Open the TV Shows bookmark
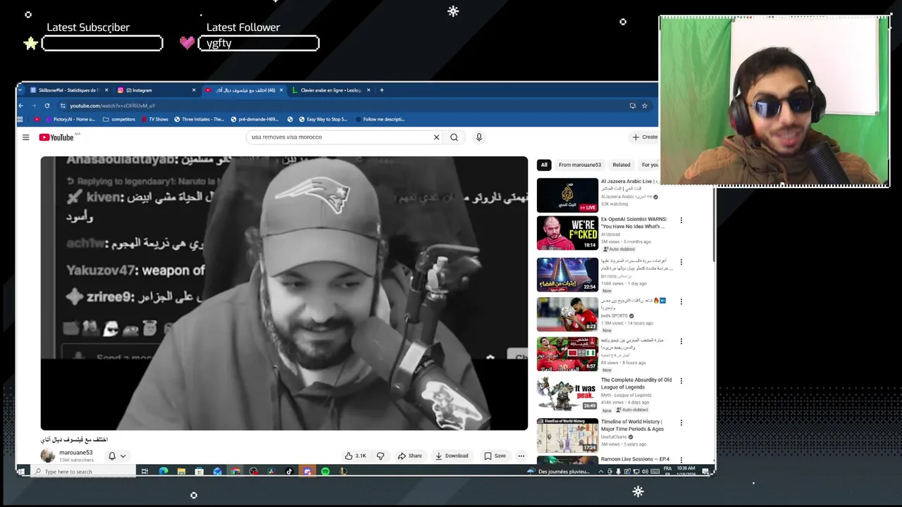 [x=154, y=119]
